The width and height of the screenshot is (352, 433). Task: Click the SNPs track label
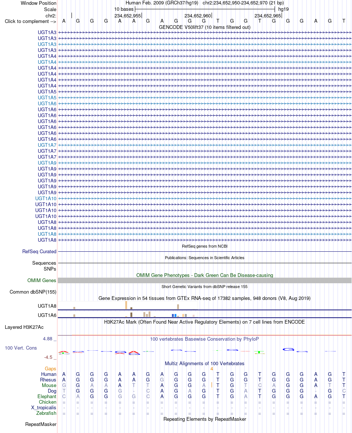coord(50,269)
